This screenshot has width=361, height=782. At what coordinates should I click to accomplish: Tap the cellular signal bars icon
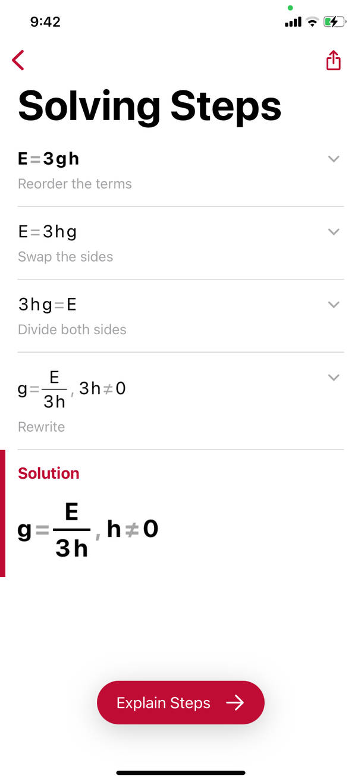point(292,21)
